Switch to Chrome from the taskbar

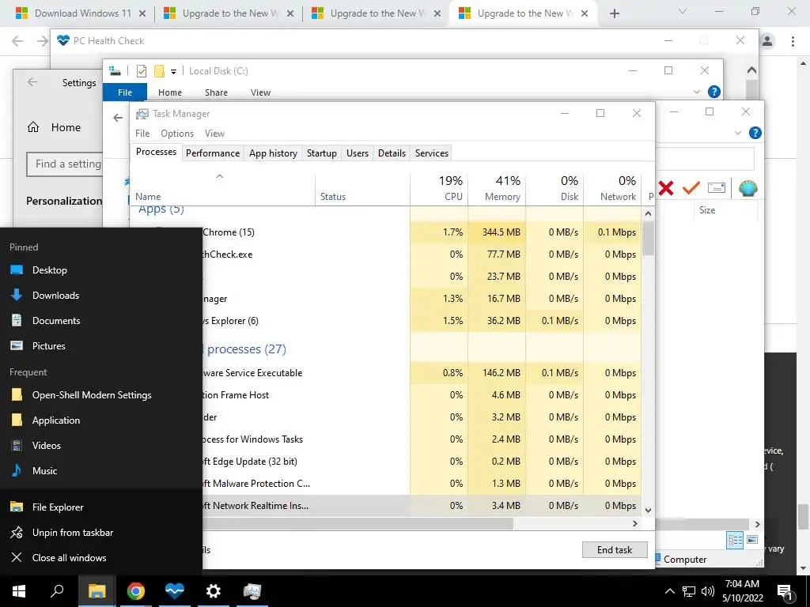click(x=136, y=591)
